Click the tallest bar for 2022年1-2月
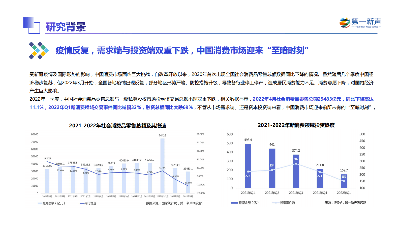The width and height of the screenshot is (400, 225). (162, 166)
